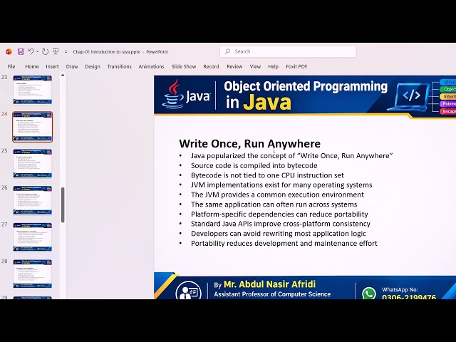Click bullet "Platform-specific dependencies can reduce portability"
The image size is (456, 342).
point(279,214)
